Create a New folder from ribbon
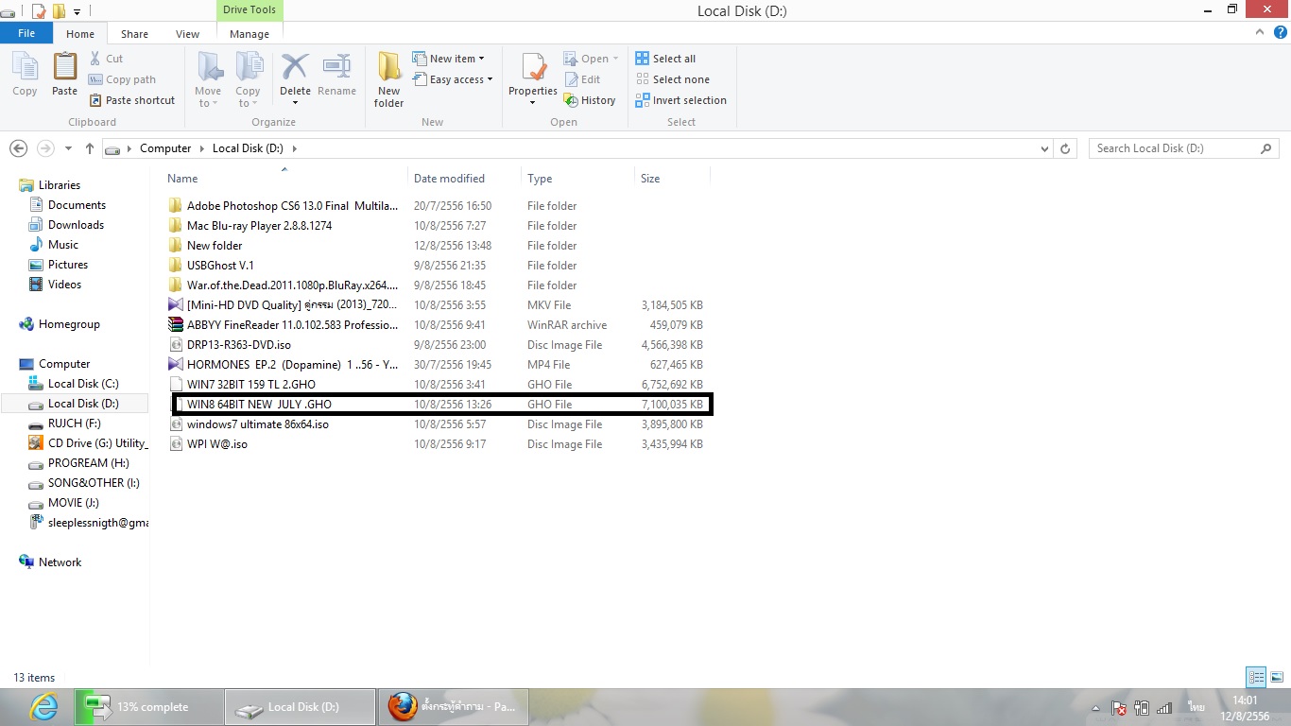The image size is (1291, 726). (388, 79)
